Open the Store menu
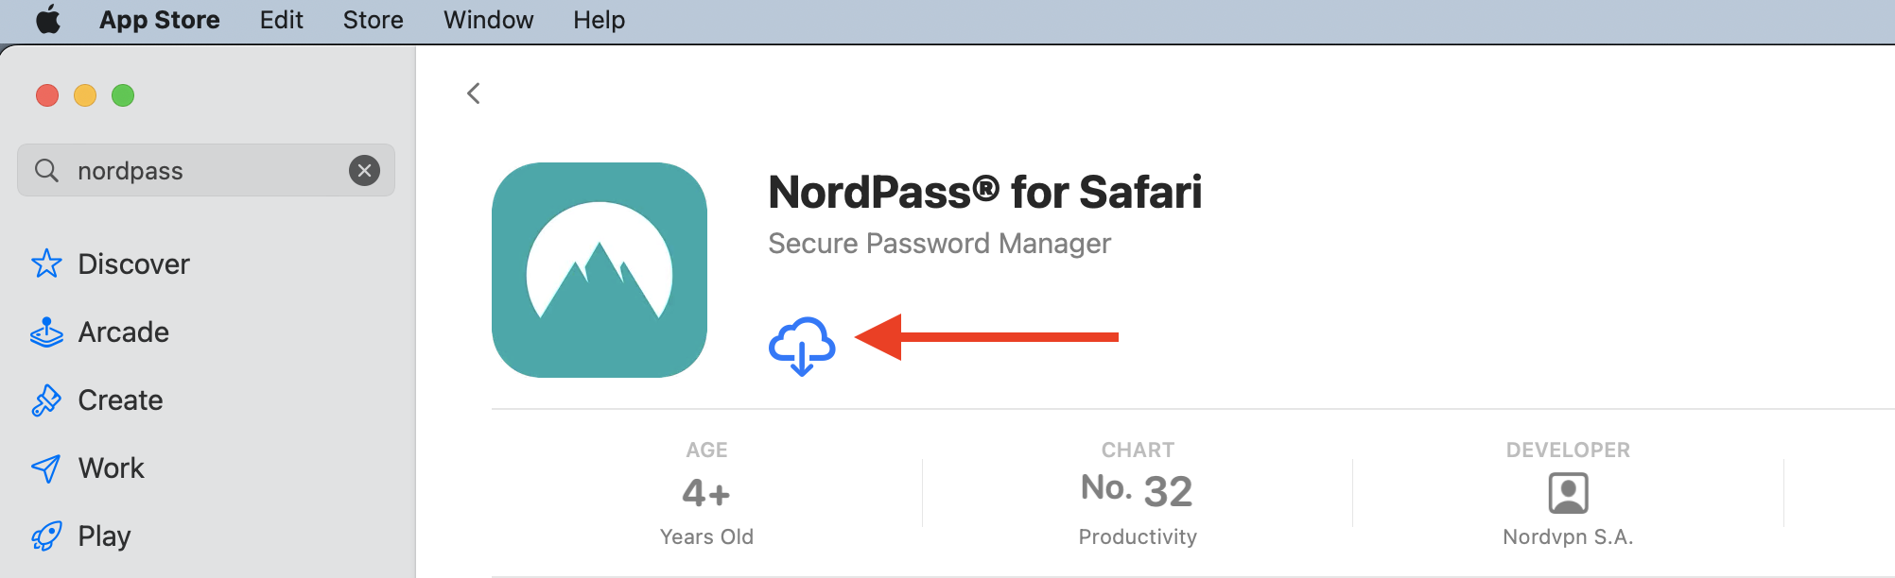This screenshot has height=578, width=1895. [x=373, y=20]
